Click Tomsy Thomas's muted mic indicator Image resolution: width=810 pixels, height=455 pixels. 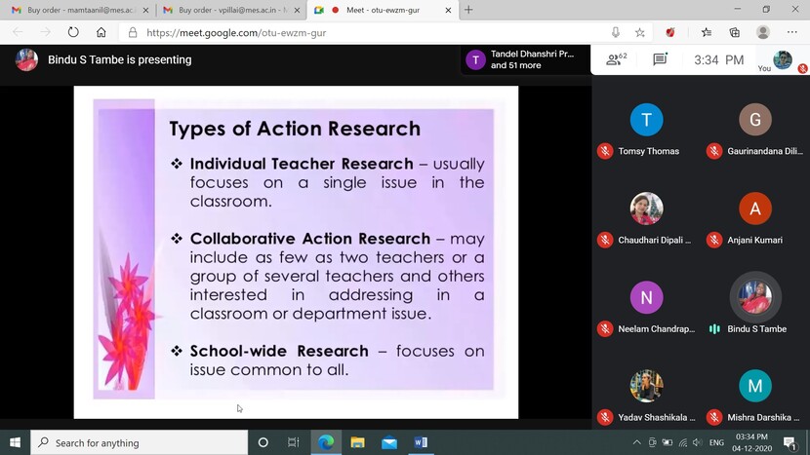point(605,151)
